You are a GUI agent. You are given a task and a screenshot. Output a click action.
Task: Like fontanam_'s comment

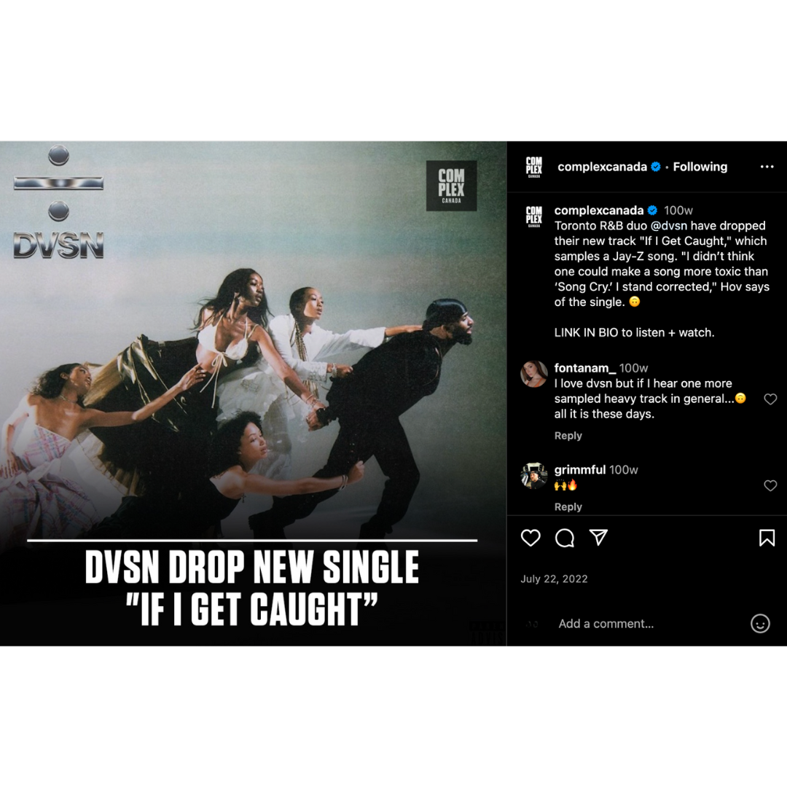[770, 399]
